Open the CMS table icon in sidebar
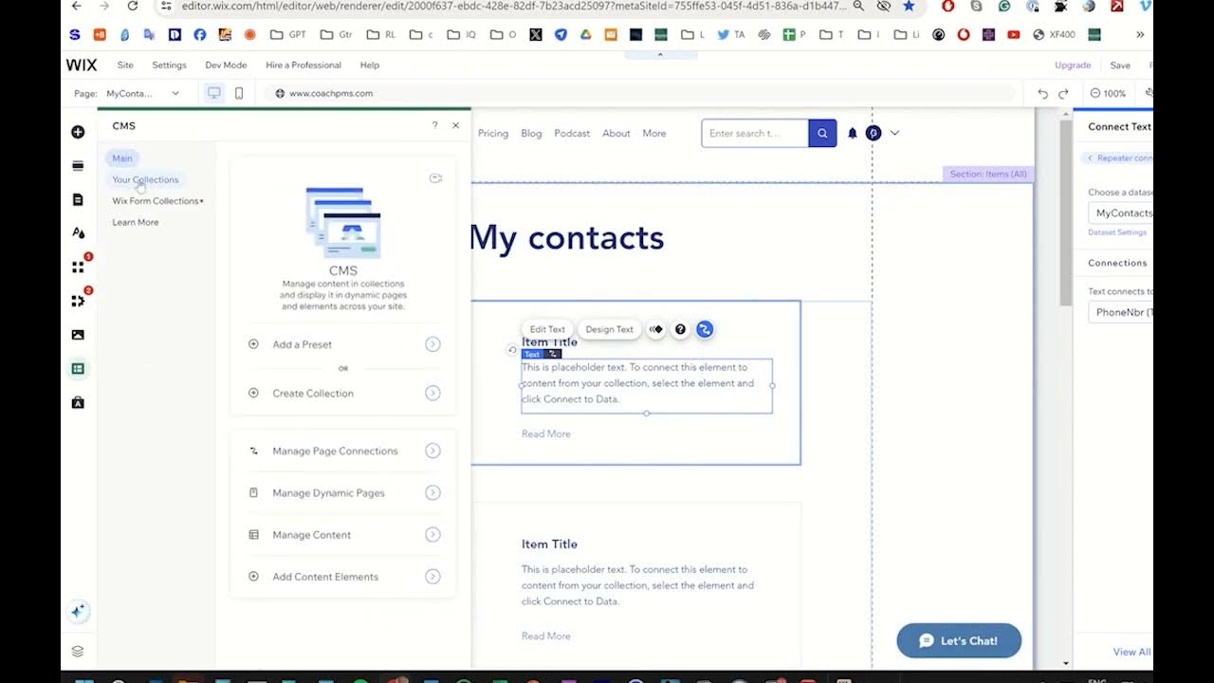 (x=78, y=369)
